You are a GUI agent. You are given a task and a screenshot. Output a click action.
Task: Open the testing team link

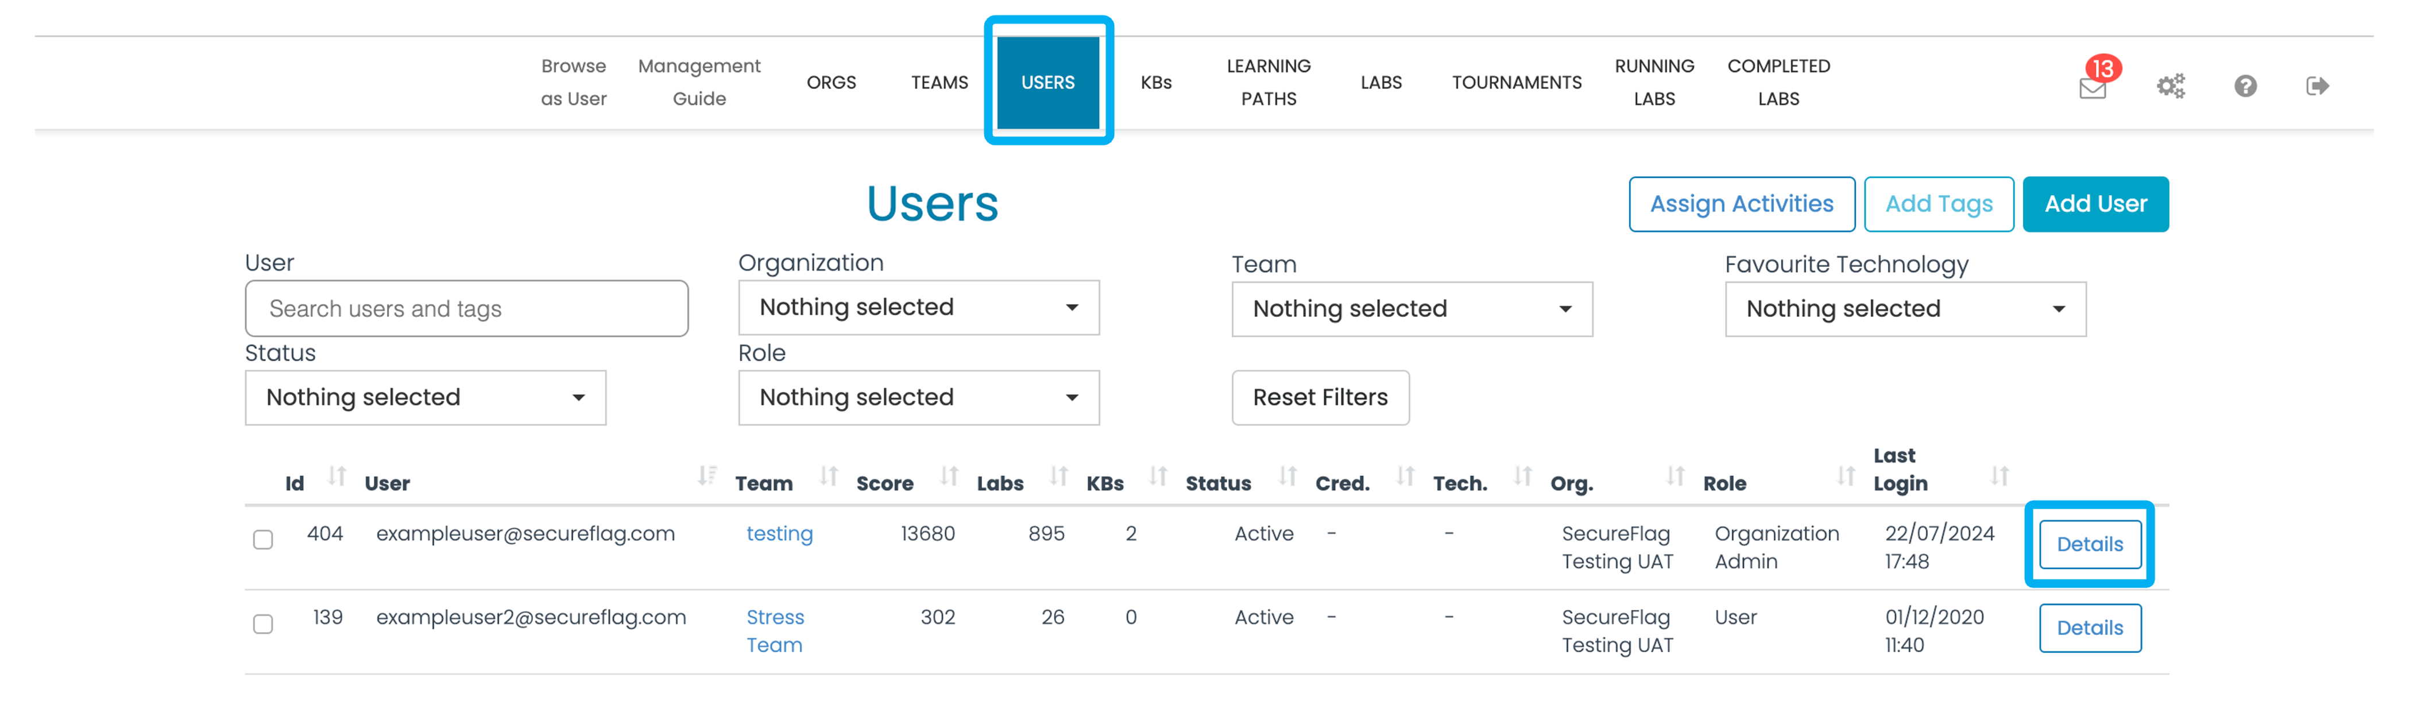779,534
